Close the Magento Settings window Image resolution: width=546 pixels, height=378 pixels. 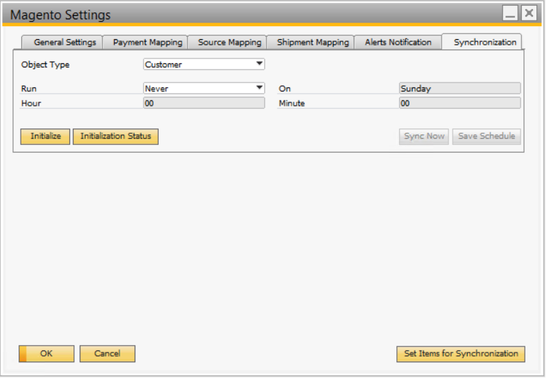[x=528, y=14]
